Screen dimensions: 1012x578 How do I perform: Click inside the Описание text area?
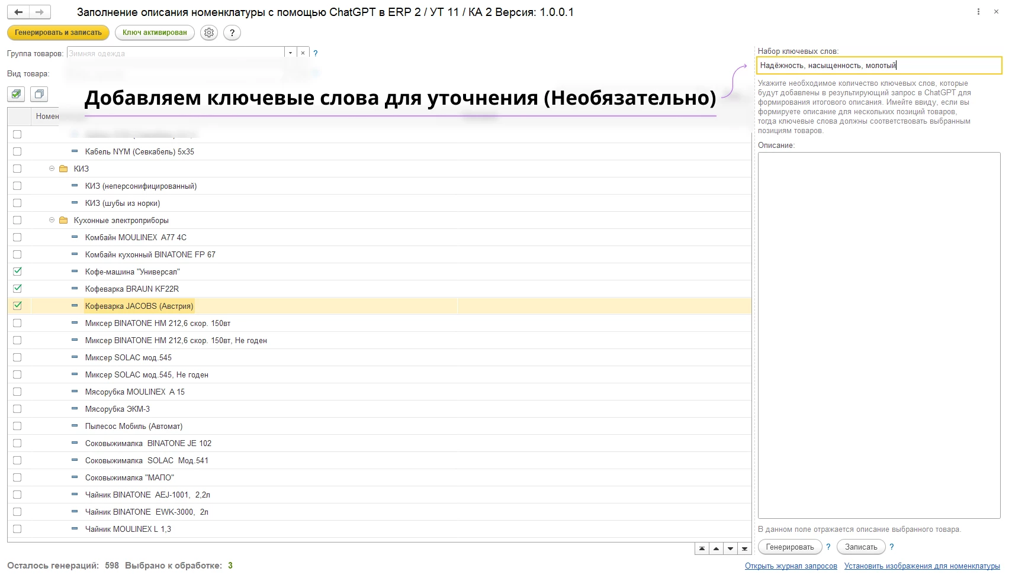click(x=879, y=335)
